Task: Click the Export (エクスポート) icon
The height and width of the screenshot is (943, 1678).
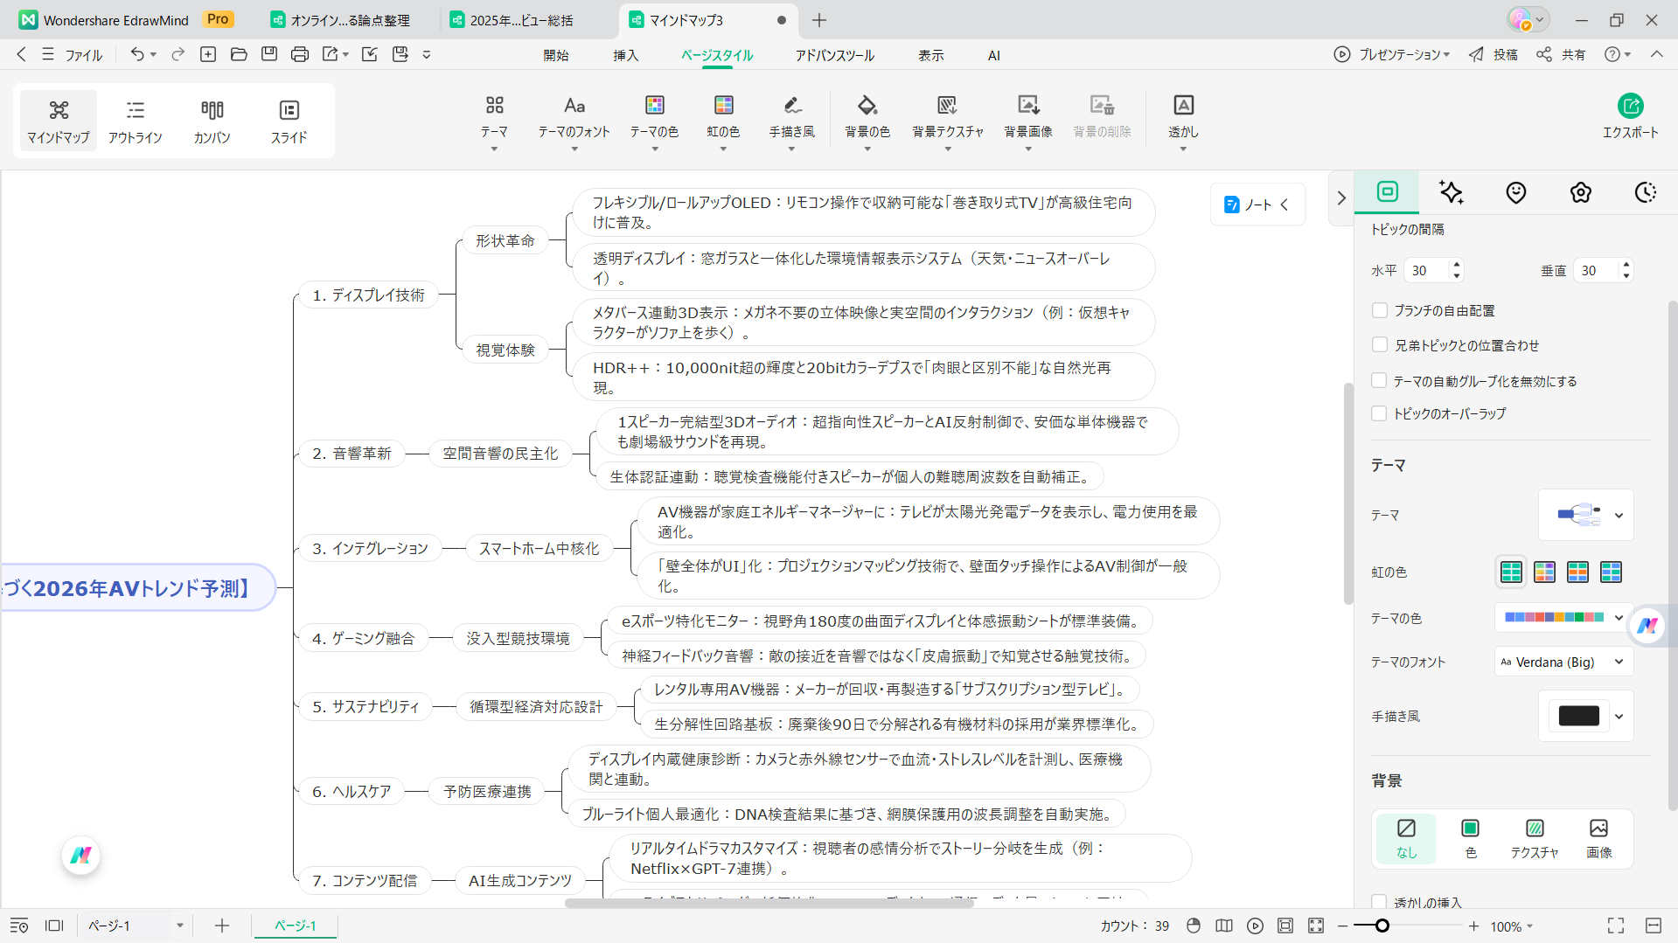Action: pos(1630,107)
